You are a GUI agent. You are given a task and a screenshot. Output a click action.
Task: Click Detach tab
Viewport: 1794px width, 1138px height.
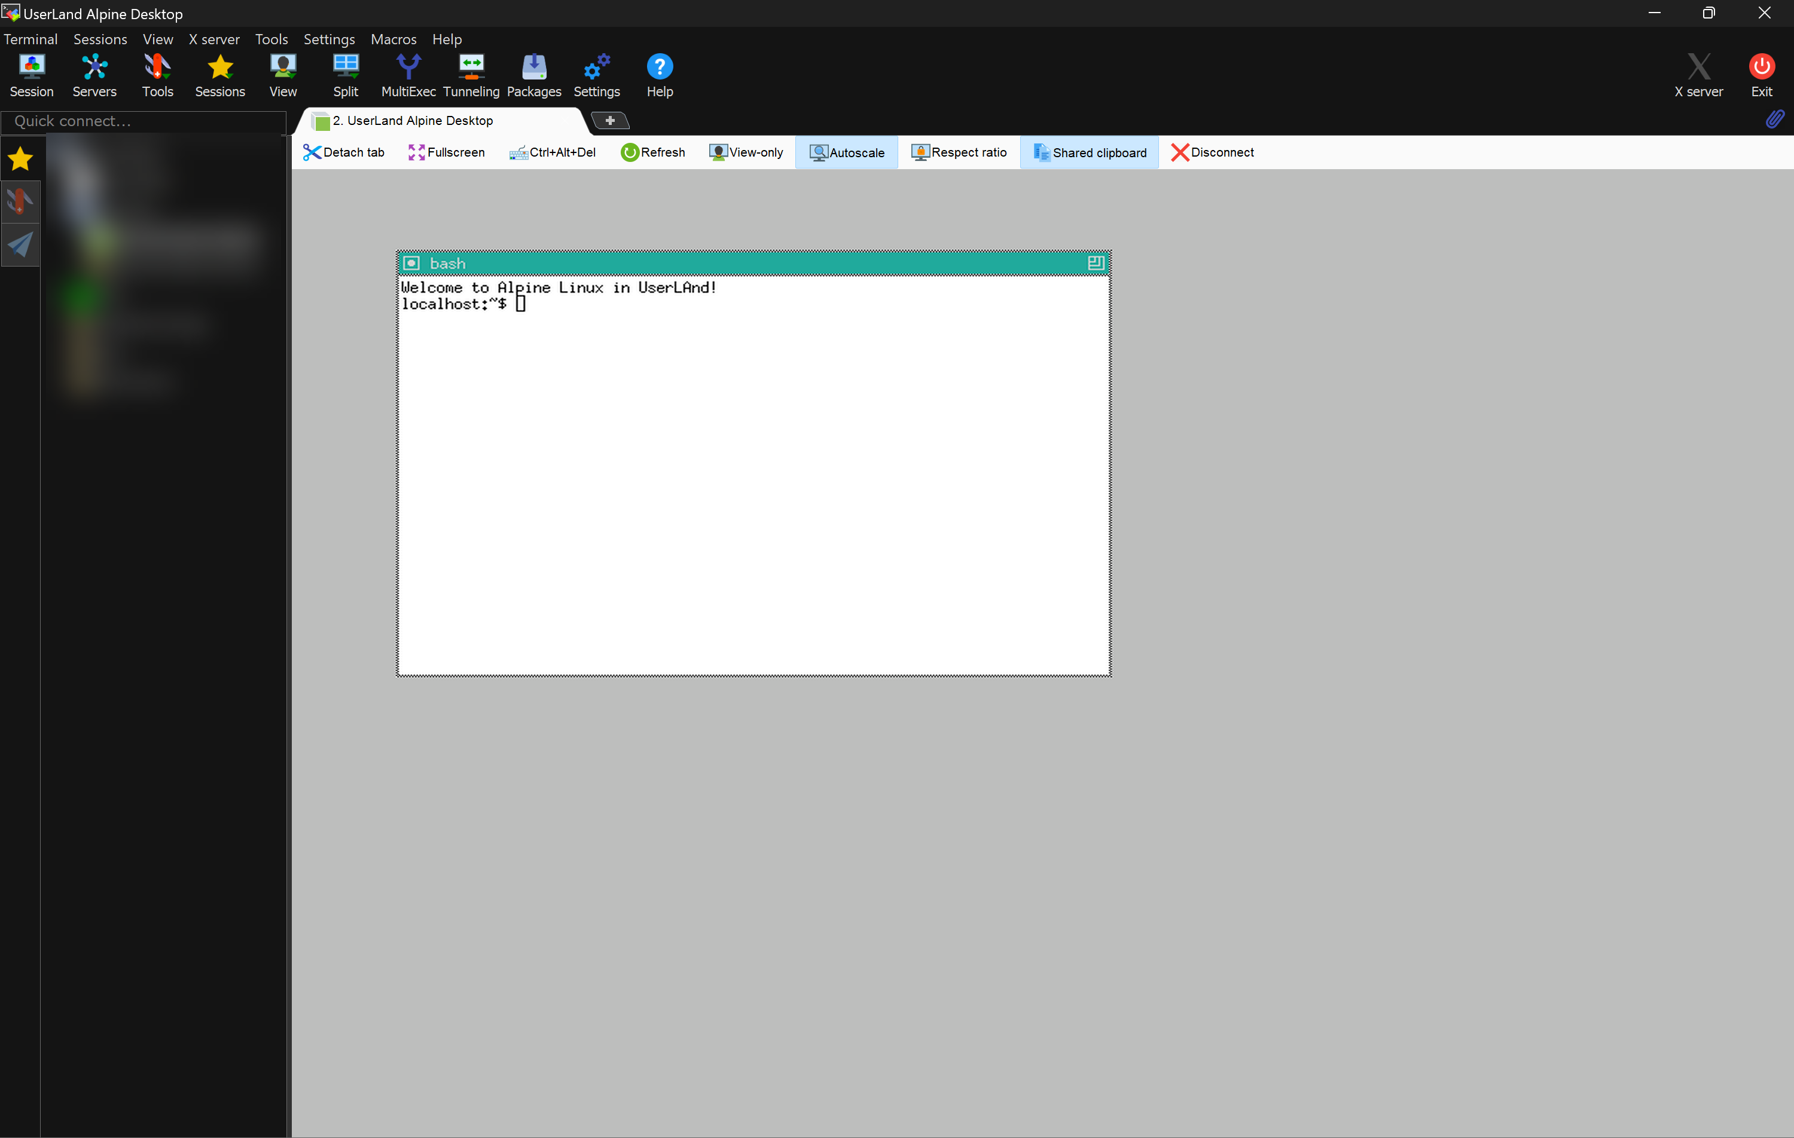click(343, 152)
